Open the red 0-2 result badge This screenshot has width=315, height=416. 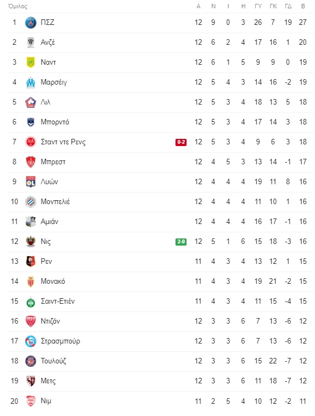tap(181, 142)
